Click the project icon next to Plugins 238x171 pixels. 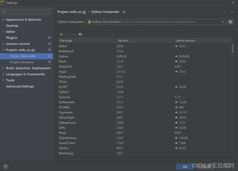pos(50,38)
